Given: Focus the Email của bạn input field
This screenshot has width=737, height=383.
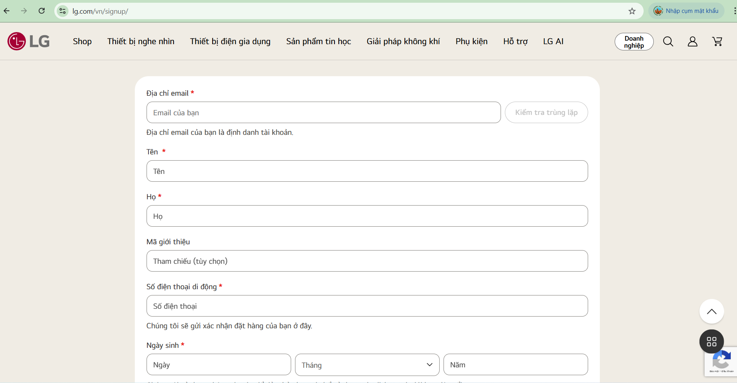Looking at the screenshot, I should (323, 113).
